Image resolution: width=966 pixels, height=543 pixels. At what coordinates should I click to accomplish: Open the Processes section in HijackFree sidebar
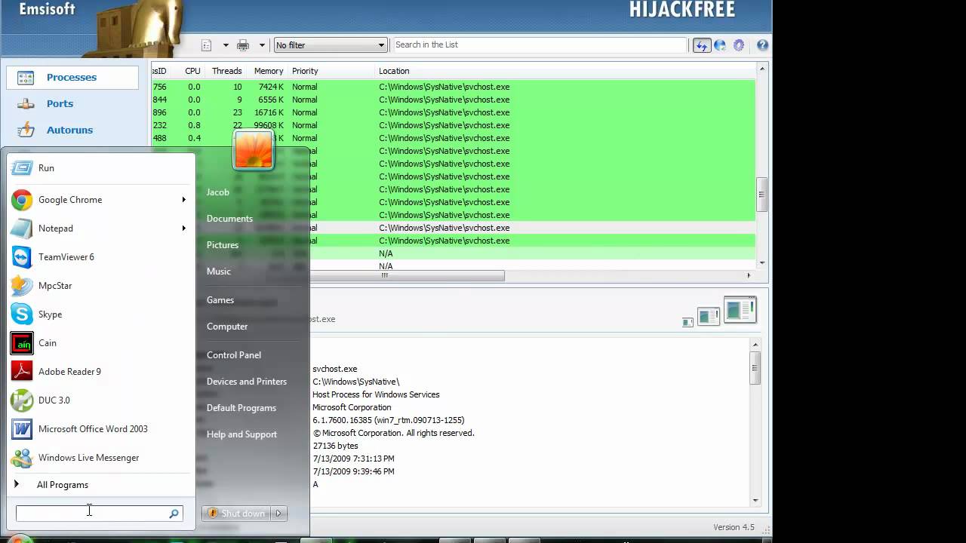72,77
